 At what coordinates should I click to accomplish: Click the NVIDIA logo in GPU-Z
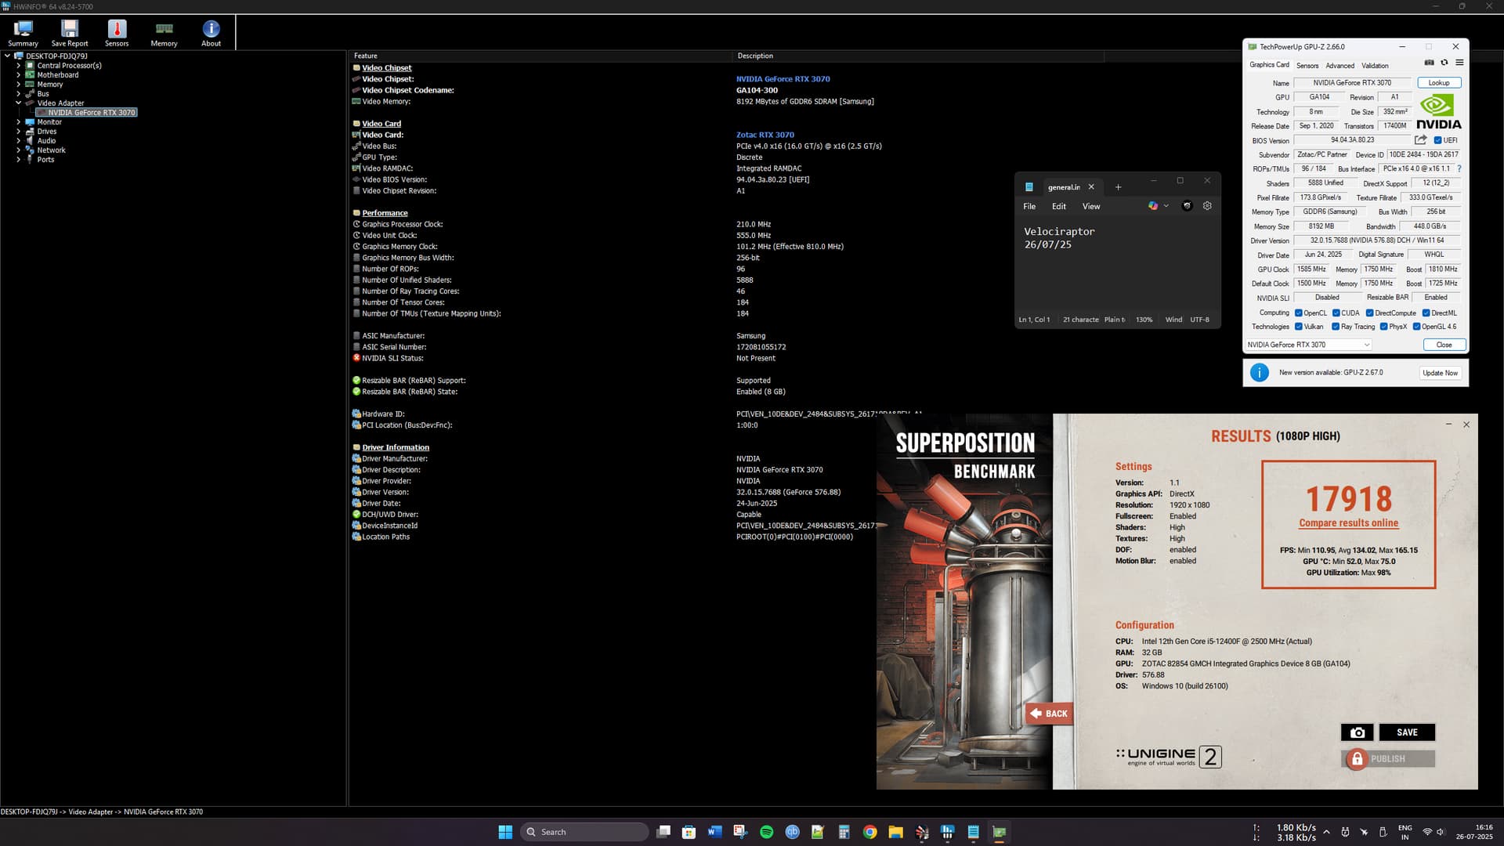pos(1438,112)
